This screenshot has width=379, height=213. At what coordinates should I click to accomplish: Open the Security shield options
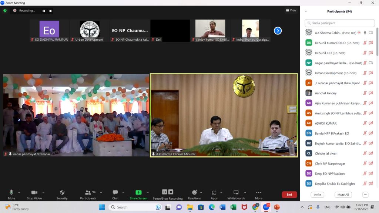(x=62, y=195)
